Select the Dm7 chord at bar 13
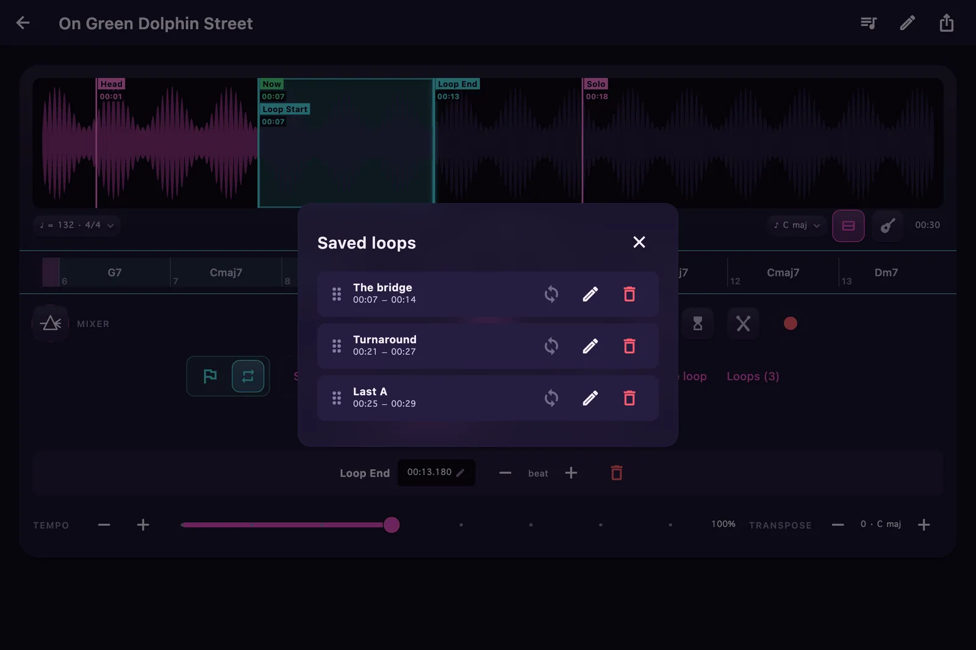Image resolution: width=976 pixels, height=650 pixels. (x=886, y=273)
